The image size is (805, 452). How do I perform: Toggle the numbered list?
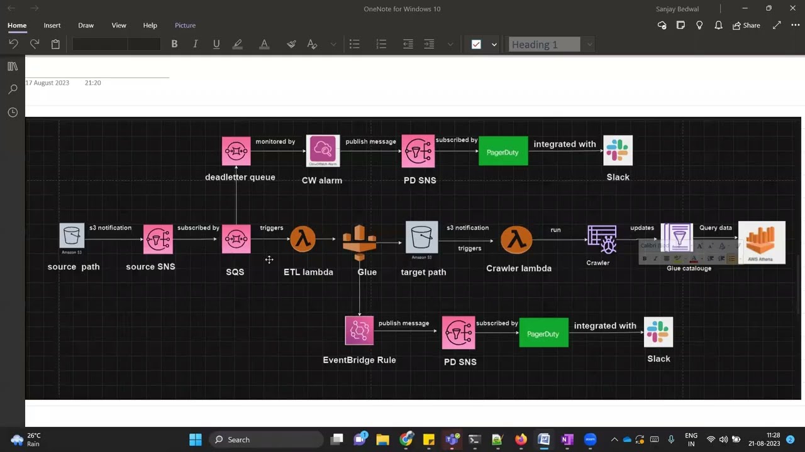pyautogui.click(x=381, y=44)
